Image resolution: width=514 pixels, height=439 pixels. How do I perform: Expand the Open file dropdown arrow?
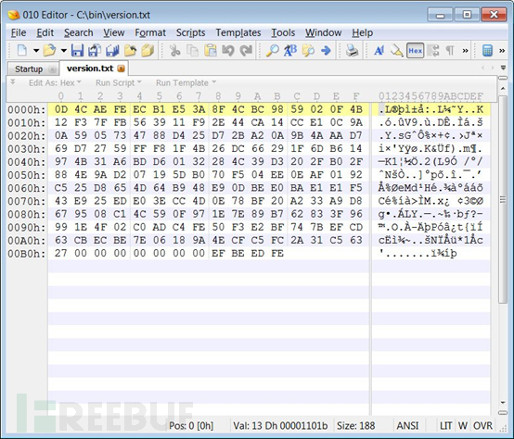[64, 51]
